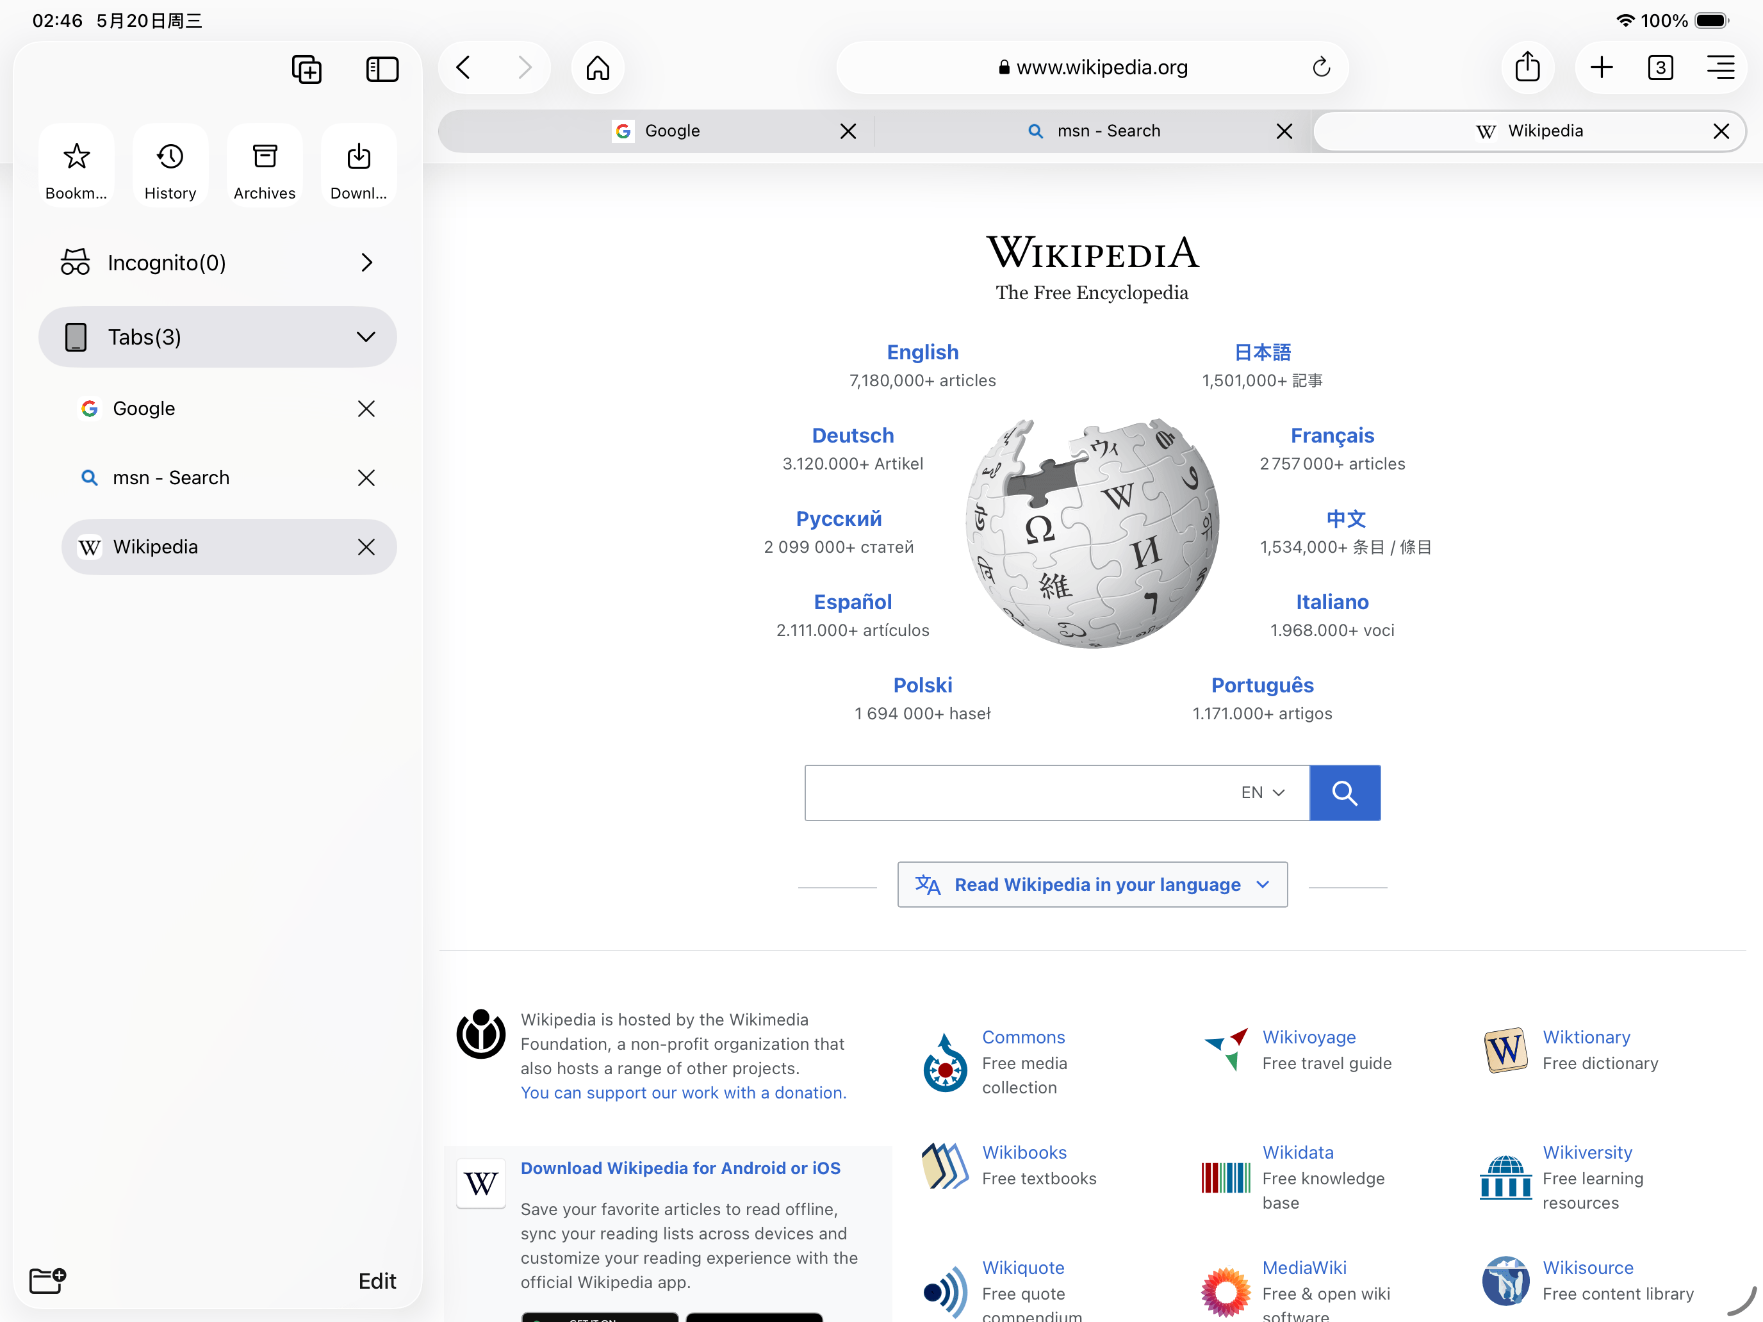Expand the Incognito(0) section
Screen dimensions: 1763x1322
pyautogui.click(x=218, y=262)
